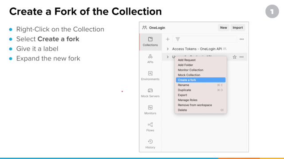
Task: Open the Mock Servers sidebar section
Action: pos(150,93)
